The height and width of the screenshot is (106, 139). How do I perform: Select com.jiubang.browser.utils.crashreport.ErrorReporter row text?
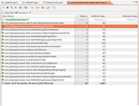31,63
